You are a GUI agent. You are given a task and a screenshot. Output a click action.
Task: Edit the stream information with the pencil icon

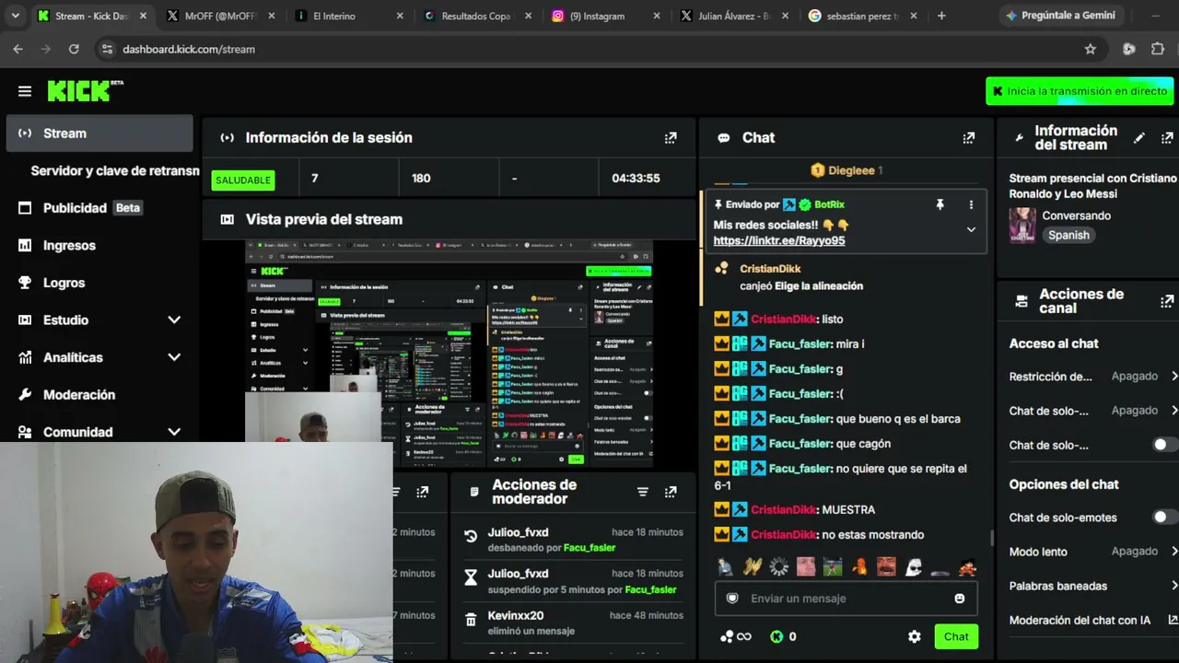click(x=1139, y=137)
